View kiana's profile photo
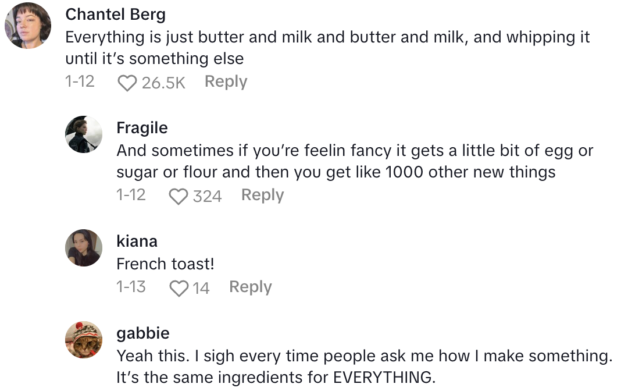The height and width of the screenshot is (391, 621). pos(84,247)
